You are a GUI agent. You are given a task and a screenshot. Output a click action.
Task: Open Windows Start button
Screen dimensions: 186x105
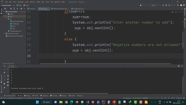(37, 102)
